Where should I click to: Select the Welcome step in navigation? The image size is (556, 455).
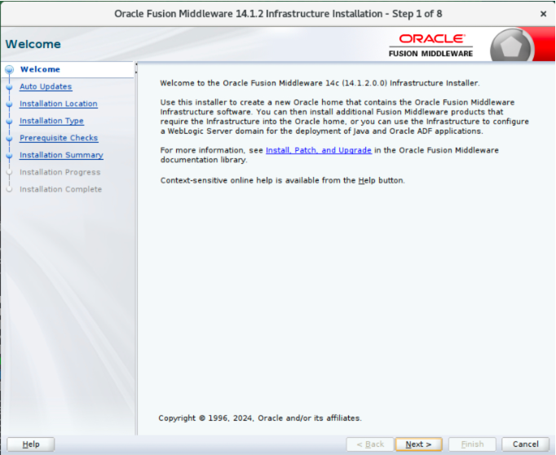(x=40, y=69)
